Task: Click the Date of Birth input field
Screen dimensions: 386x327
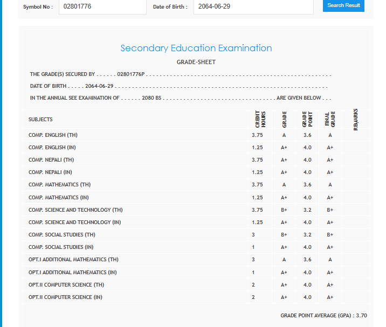Action: pyautogui.click(x=253, y=6)
